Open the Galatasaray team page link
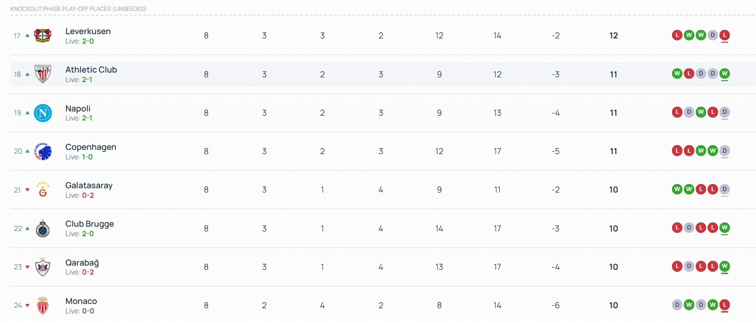The width and height of the screenshot is (756, 322). (89, 185)
